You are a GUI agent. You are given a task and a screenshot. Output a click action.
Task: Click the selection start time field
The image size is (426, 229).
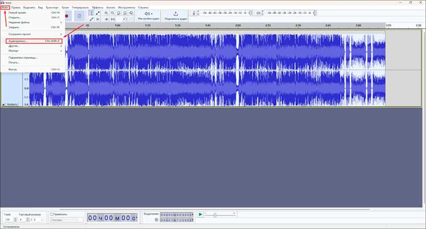click(177, 215)
